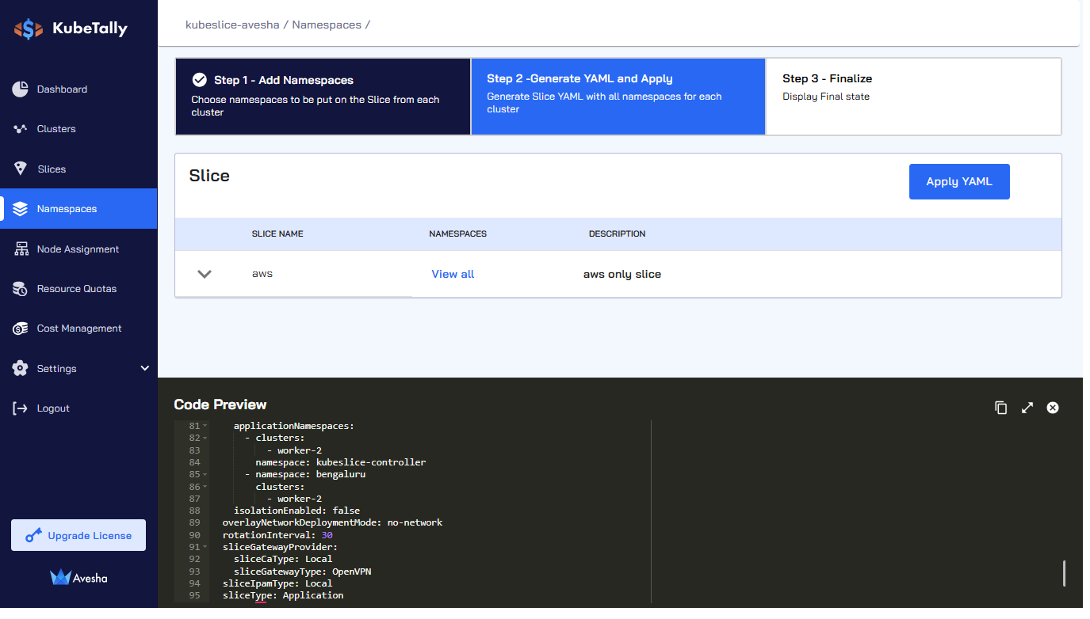This screenshot has width=1090, height=619.
Task: Click Namespaces breadcrumb link
Action: coord(327,25)
